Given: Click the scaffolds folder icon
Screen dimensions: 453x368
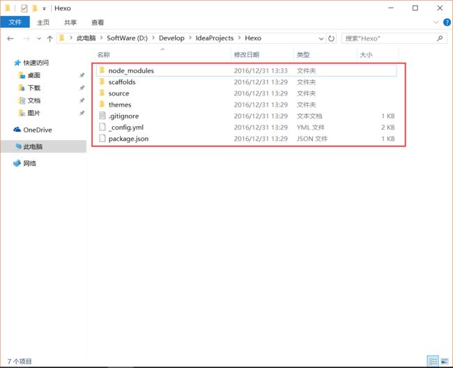Looking at the screenshot, I should [102, 82].
